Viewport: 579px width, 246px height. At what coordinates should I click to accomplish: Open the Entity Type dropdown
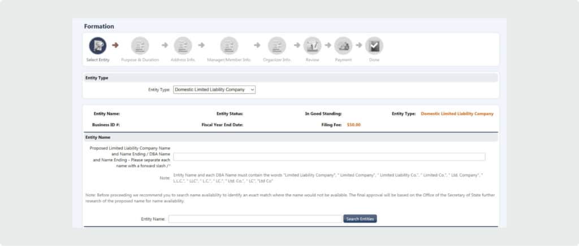(214, 90)
